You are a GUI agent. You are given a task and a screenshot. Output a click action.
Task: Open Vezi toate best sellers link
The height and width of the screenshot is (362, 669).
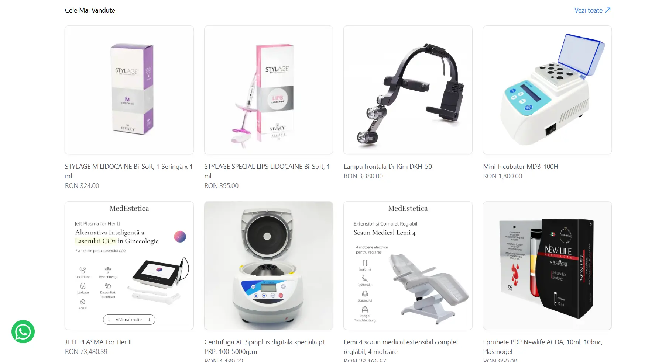[x=592, y=10]
